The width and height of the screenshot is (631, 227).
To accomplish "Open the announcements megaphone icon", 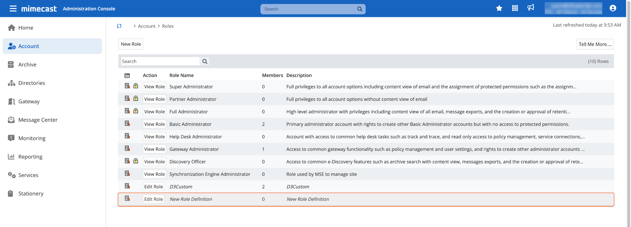I will pos(531,8).
